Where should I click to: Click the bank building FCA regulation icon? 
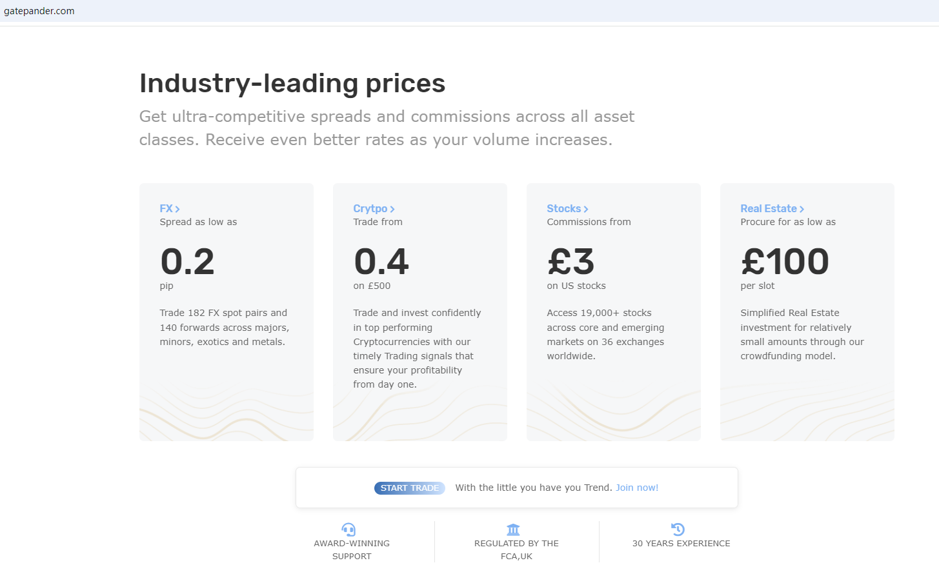click(x=513, y=529)
